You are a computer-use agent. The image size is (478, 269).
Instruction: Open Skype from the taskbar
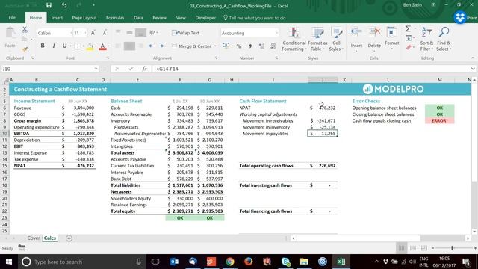[285, 262]
